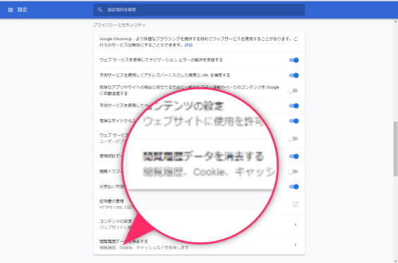Toggle 使用統計データ reporting switch
Screen dimensions: 398x263
tap(294, 156)
